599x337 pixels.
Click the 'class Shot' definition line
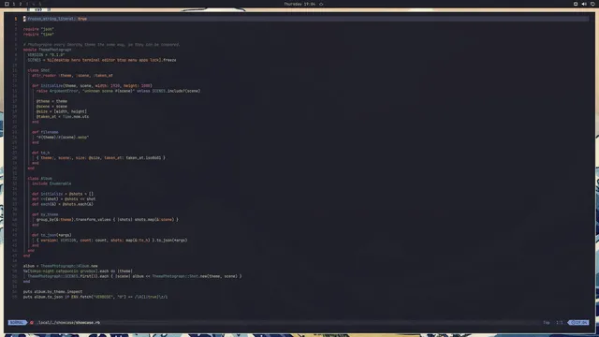38,70
